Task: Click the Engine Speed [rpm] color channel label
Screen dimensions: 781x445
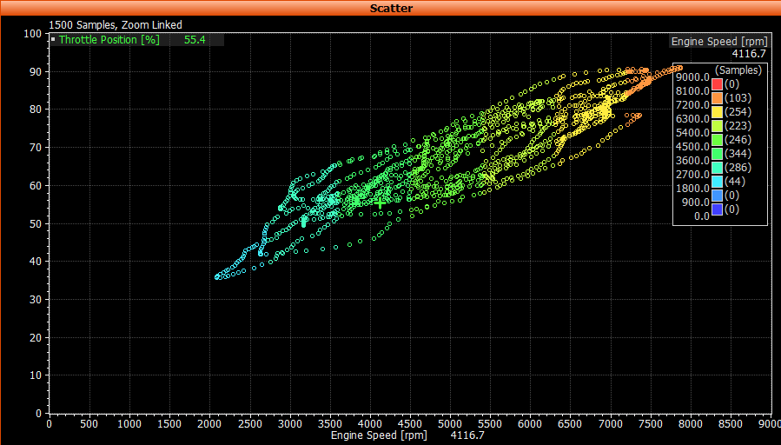Action: (718, 41)
